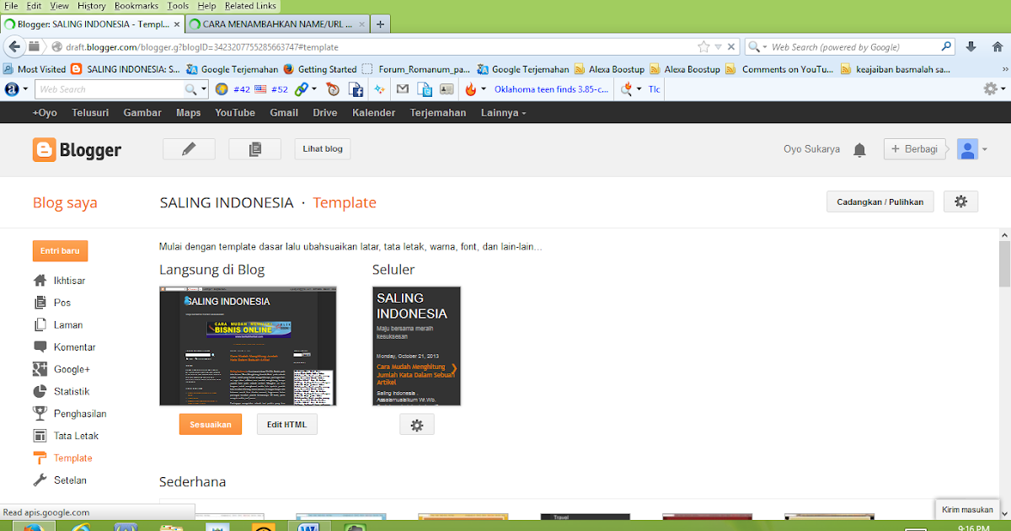Open the posts list document icon button

(255, 149)
